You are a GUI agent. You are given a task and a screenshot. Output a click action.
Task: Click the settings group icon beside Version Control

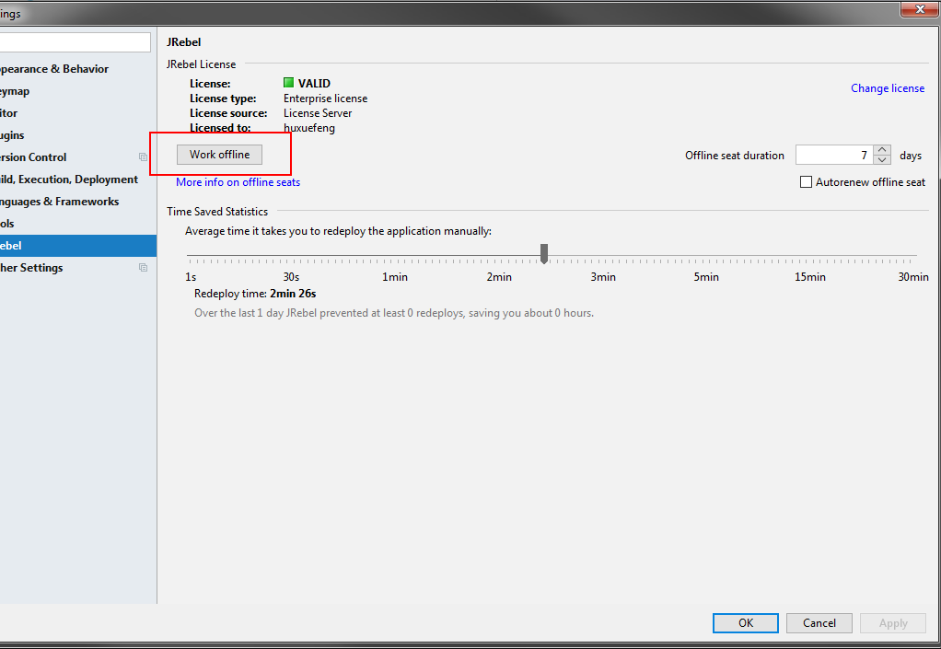pyautogui.click(x=144, y=157)
